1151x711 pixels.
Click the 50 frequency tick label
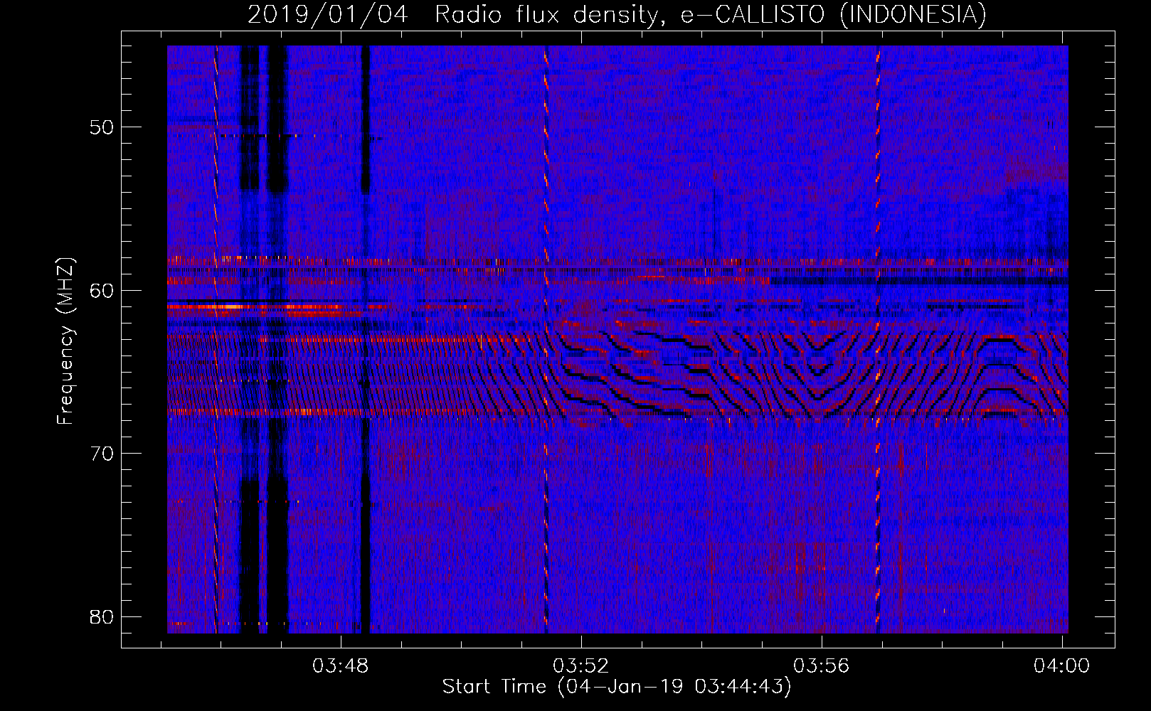tap(102, 128)
